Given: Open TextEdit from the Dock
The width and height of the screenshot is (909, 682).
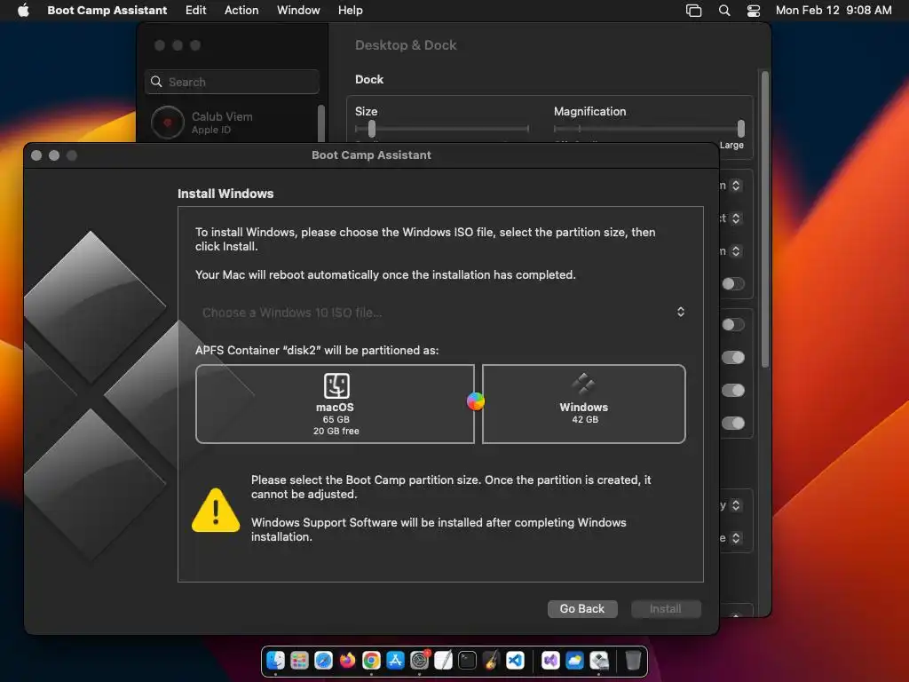Looking at the screenshot, I should 444,660.
